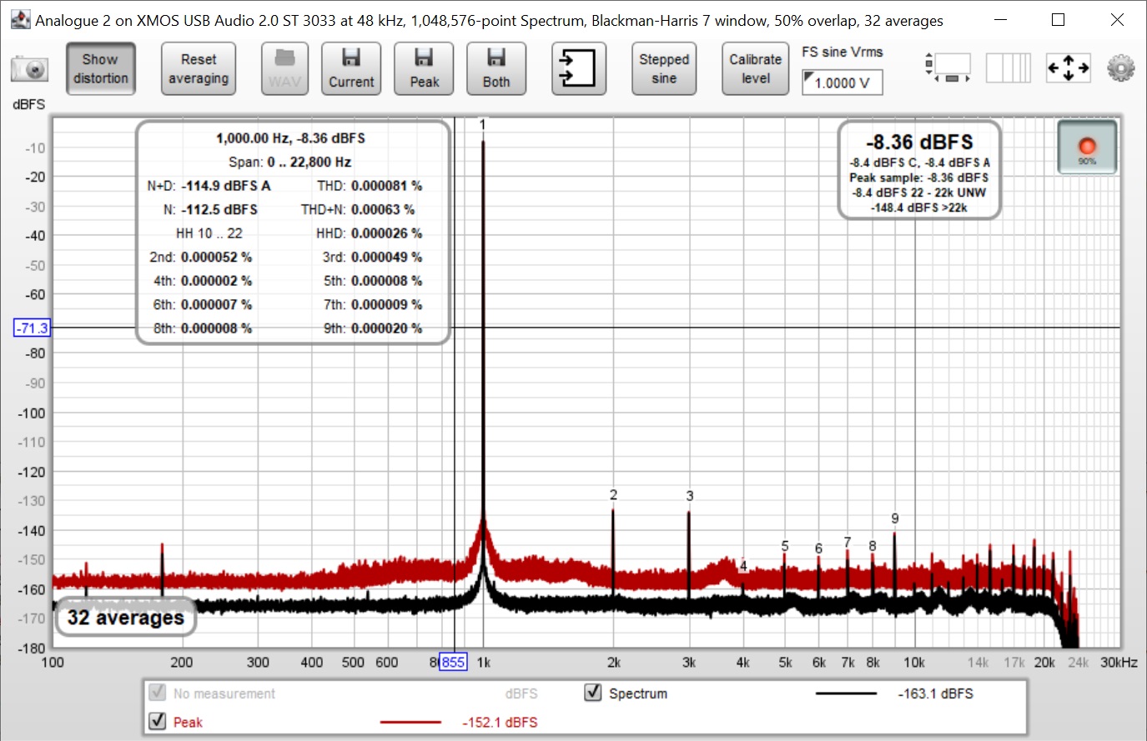Image resolution: width=1147 pixels, height=741 pixels.
Task: Click the large -8.36 dBFS level readout
Action: click(919, 142)
